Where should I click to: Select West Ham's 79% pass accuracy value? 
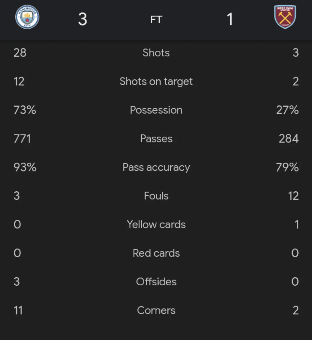click(x=287, y=167)
